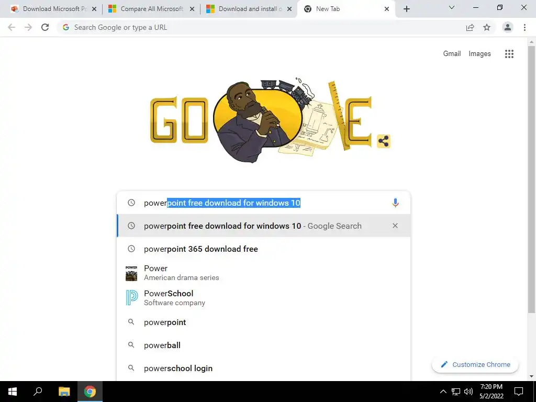Select the New Tab tab

point(342,9)
